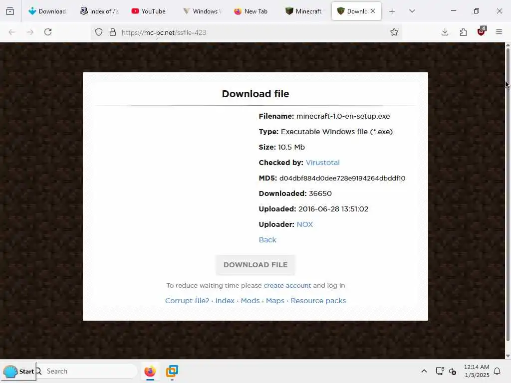Open the Corrupt file? link
The width and height of the screenshot is (511, 383).
(x=187, y=301)
